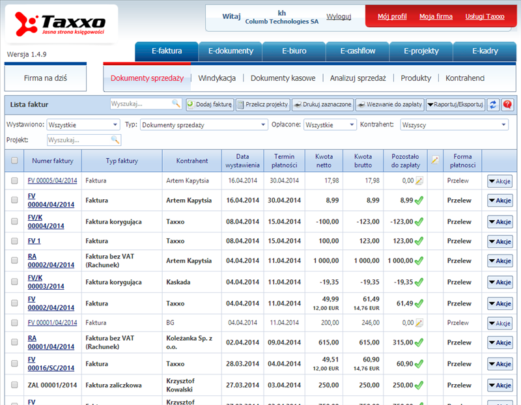Open invoice link FV 00005/04/2014
Viewport: 521px width, 405px height.
tap(52, 180)
